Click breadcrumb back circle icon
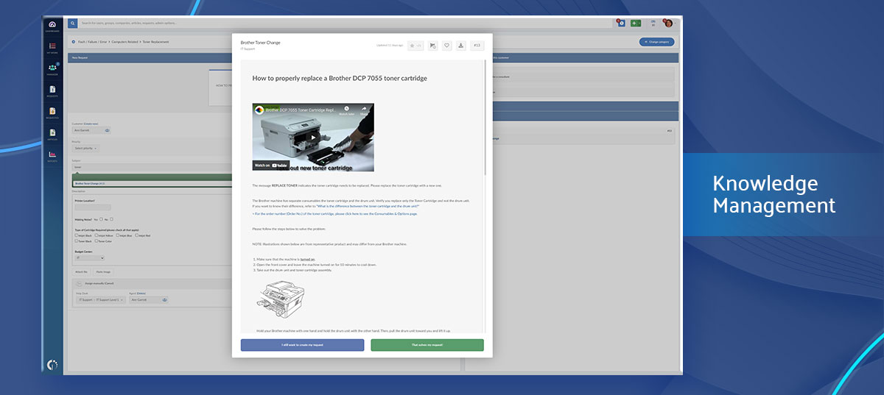 74,42
